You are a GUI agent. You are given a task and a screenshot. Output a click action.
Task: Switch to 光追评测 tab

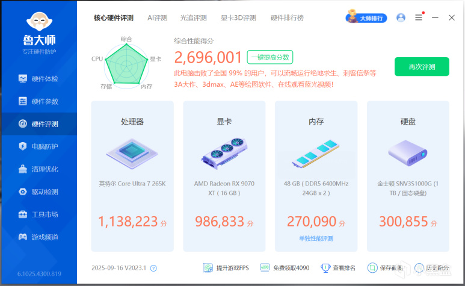(193, 18)
